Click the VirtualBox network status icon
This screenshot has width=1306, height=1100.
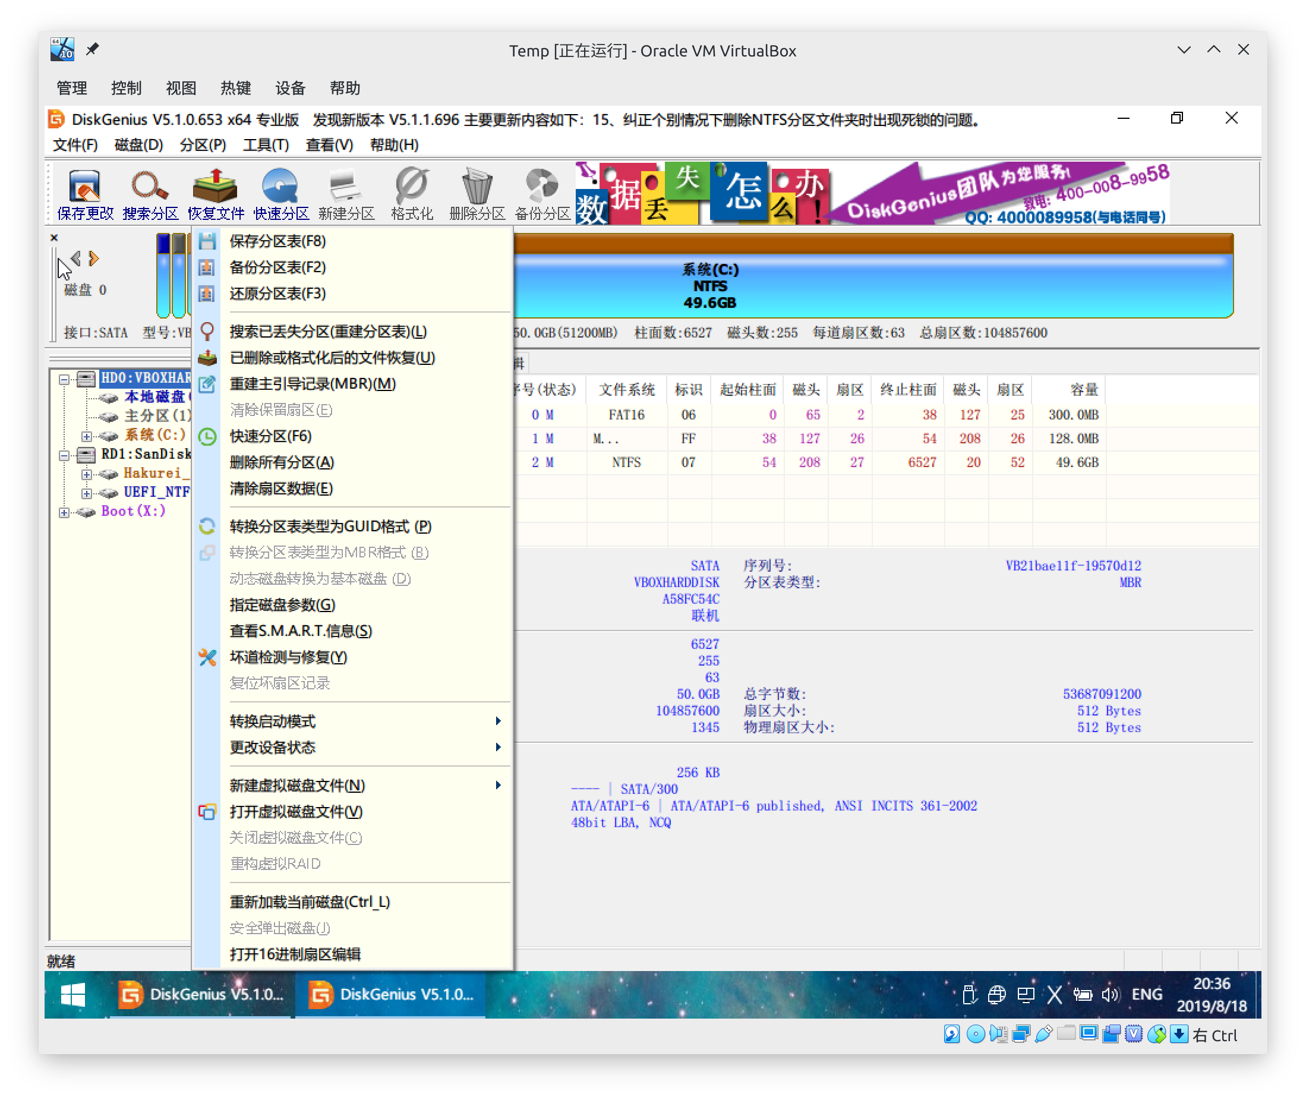click(x=1020, y=1035)
